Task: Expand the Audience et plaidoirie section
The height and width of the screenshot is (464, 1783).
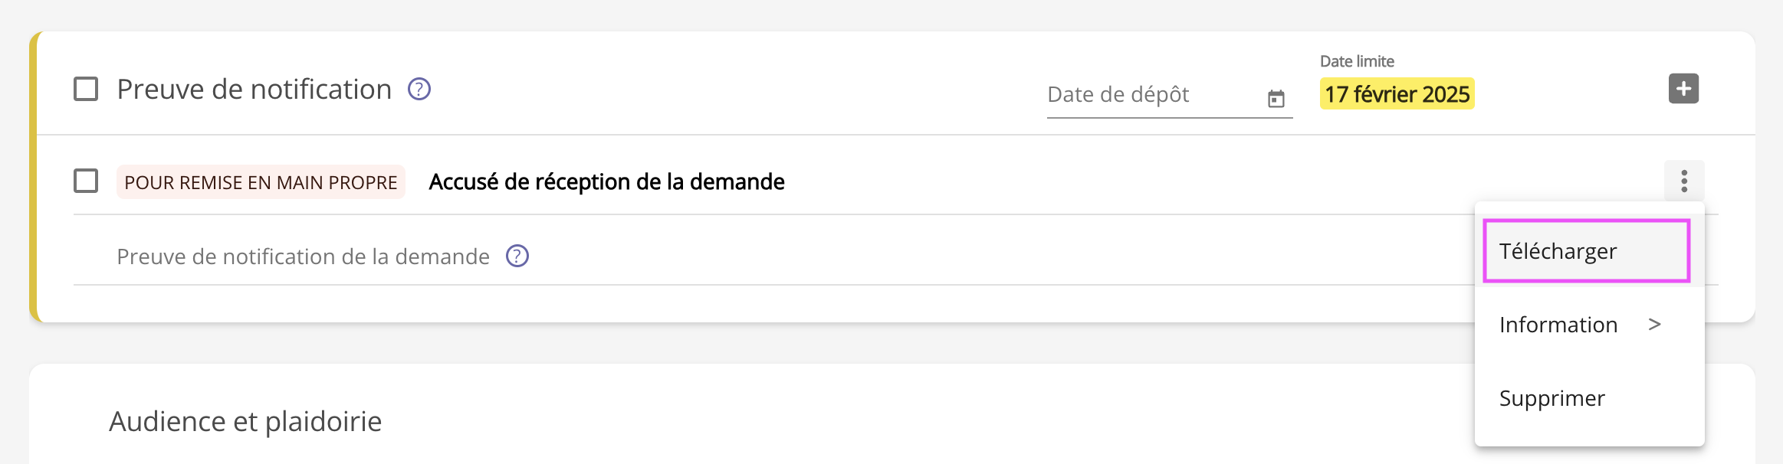Action: 245,422
